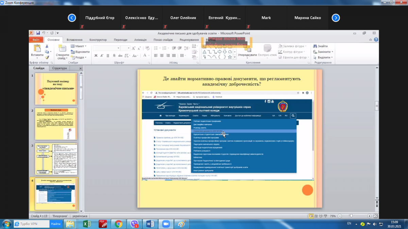
Task: Click the Zoom app icon in taskbar
Action: (x=166, y=224)
